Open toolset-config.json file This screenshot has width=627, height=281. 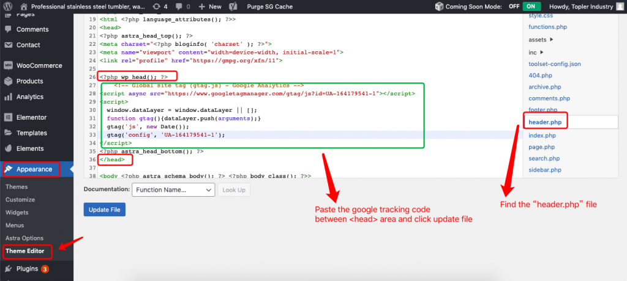(x=555, y=64)
